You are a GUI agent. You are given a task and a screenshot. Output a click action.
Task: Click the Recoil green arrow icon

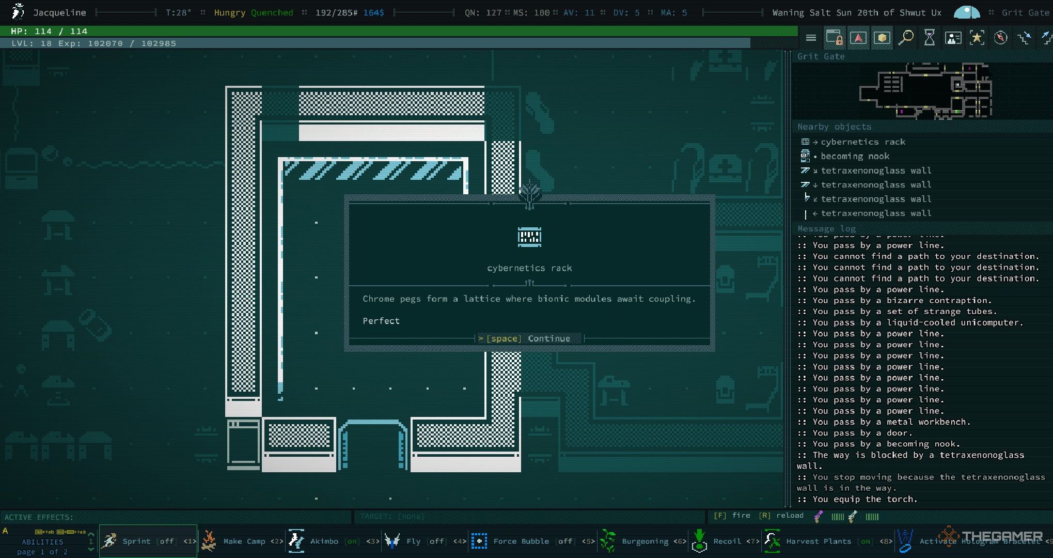pos(699,541)
